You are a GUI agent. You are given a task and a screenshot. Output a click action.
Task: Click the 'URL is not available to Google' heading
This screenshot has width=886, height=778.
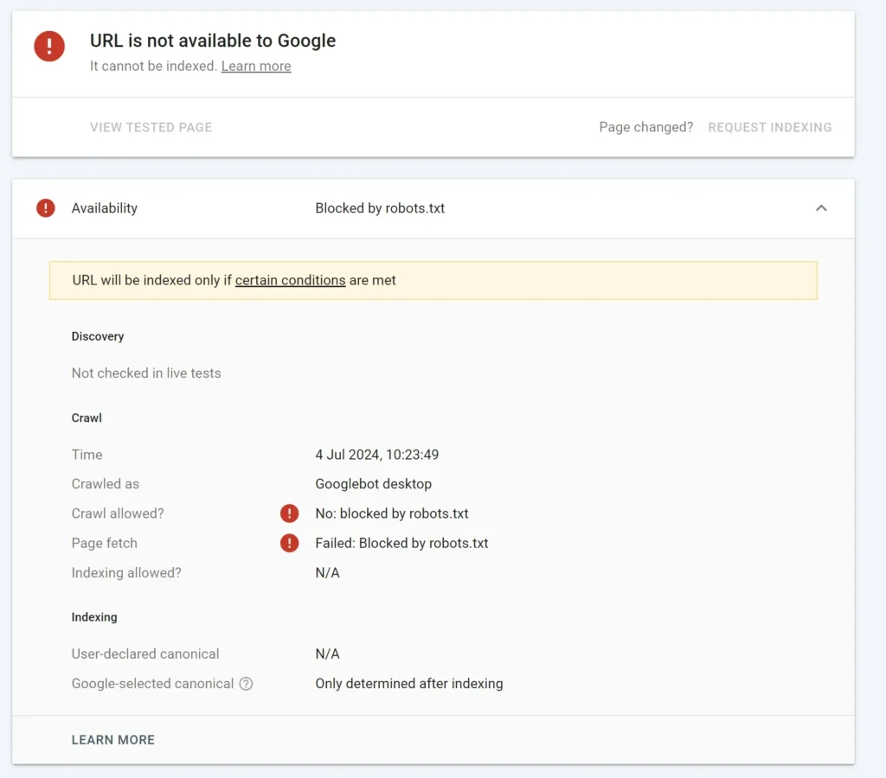[x=213, y=41]
